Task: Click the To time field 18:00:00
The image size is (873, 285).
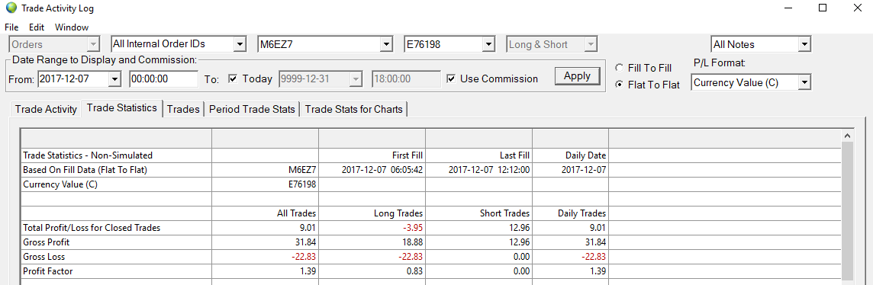Action: point(407,79)
